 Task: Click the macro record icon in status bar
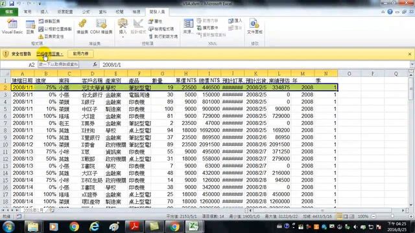click(19, 216)
